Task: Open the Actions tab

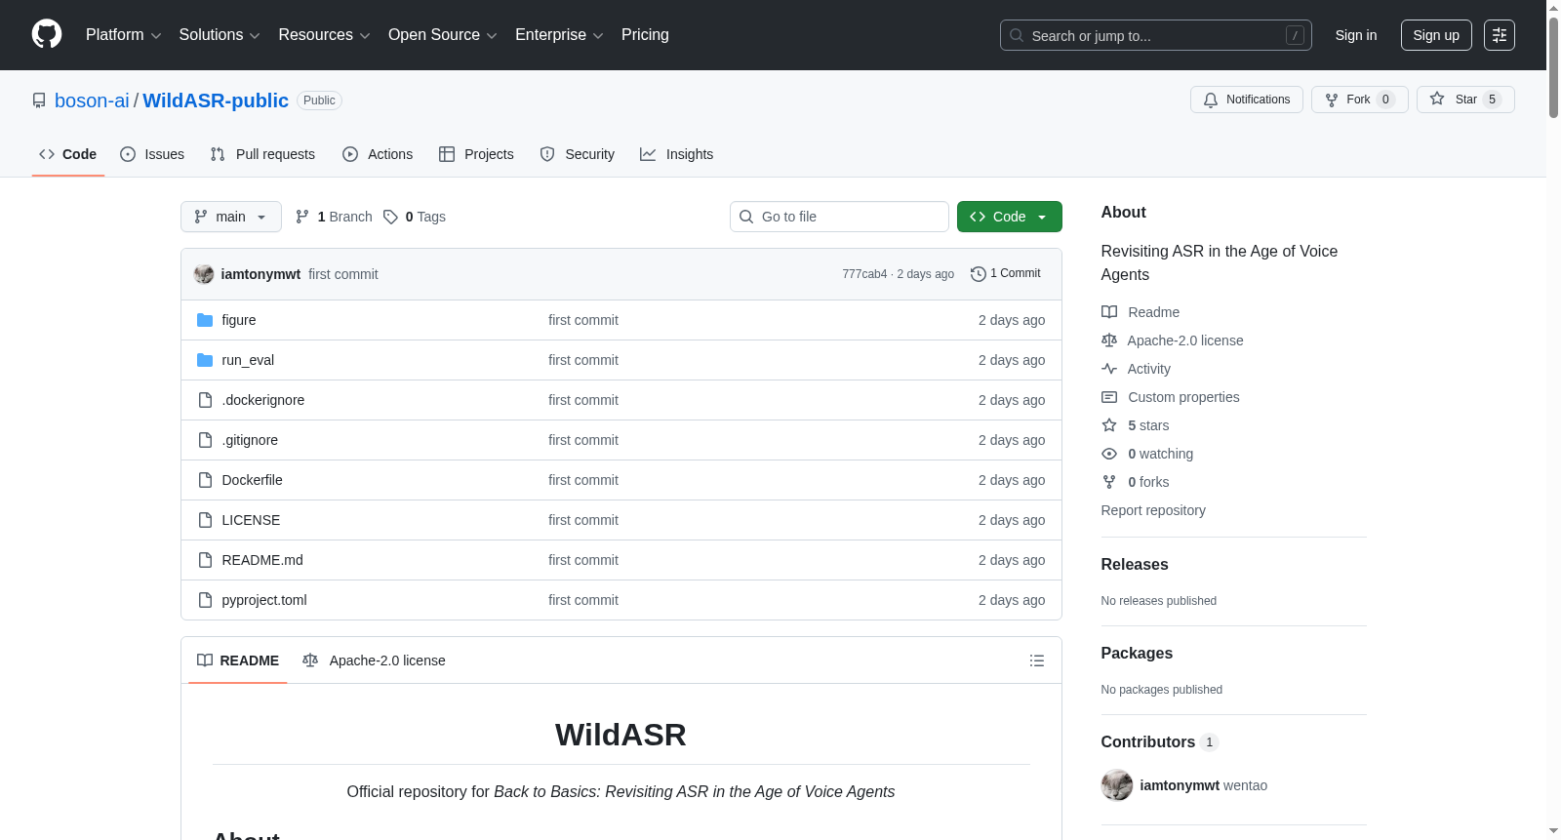Action: click(378, 154)
